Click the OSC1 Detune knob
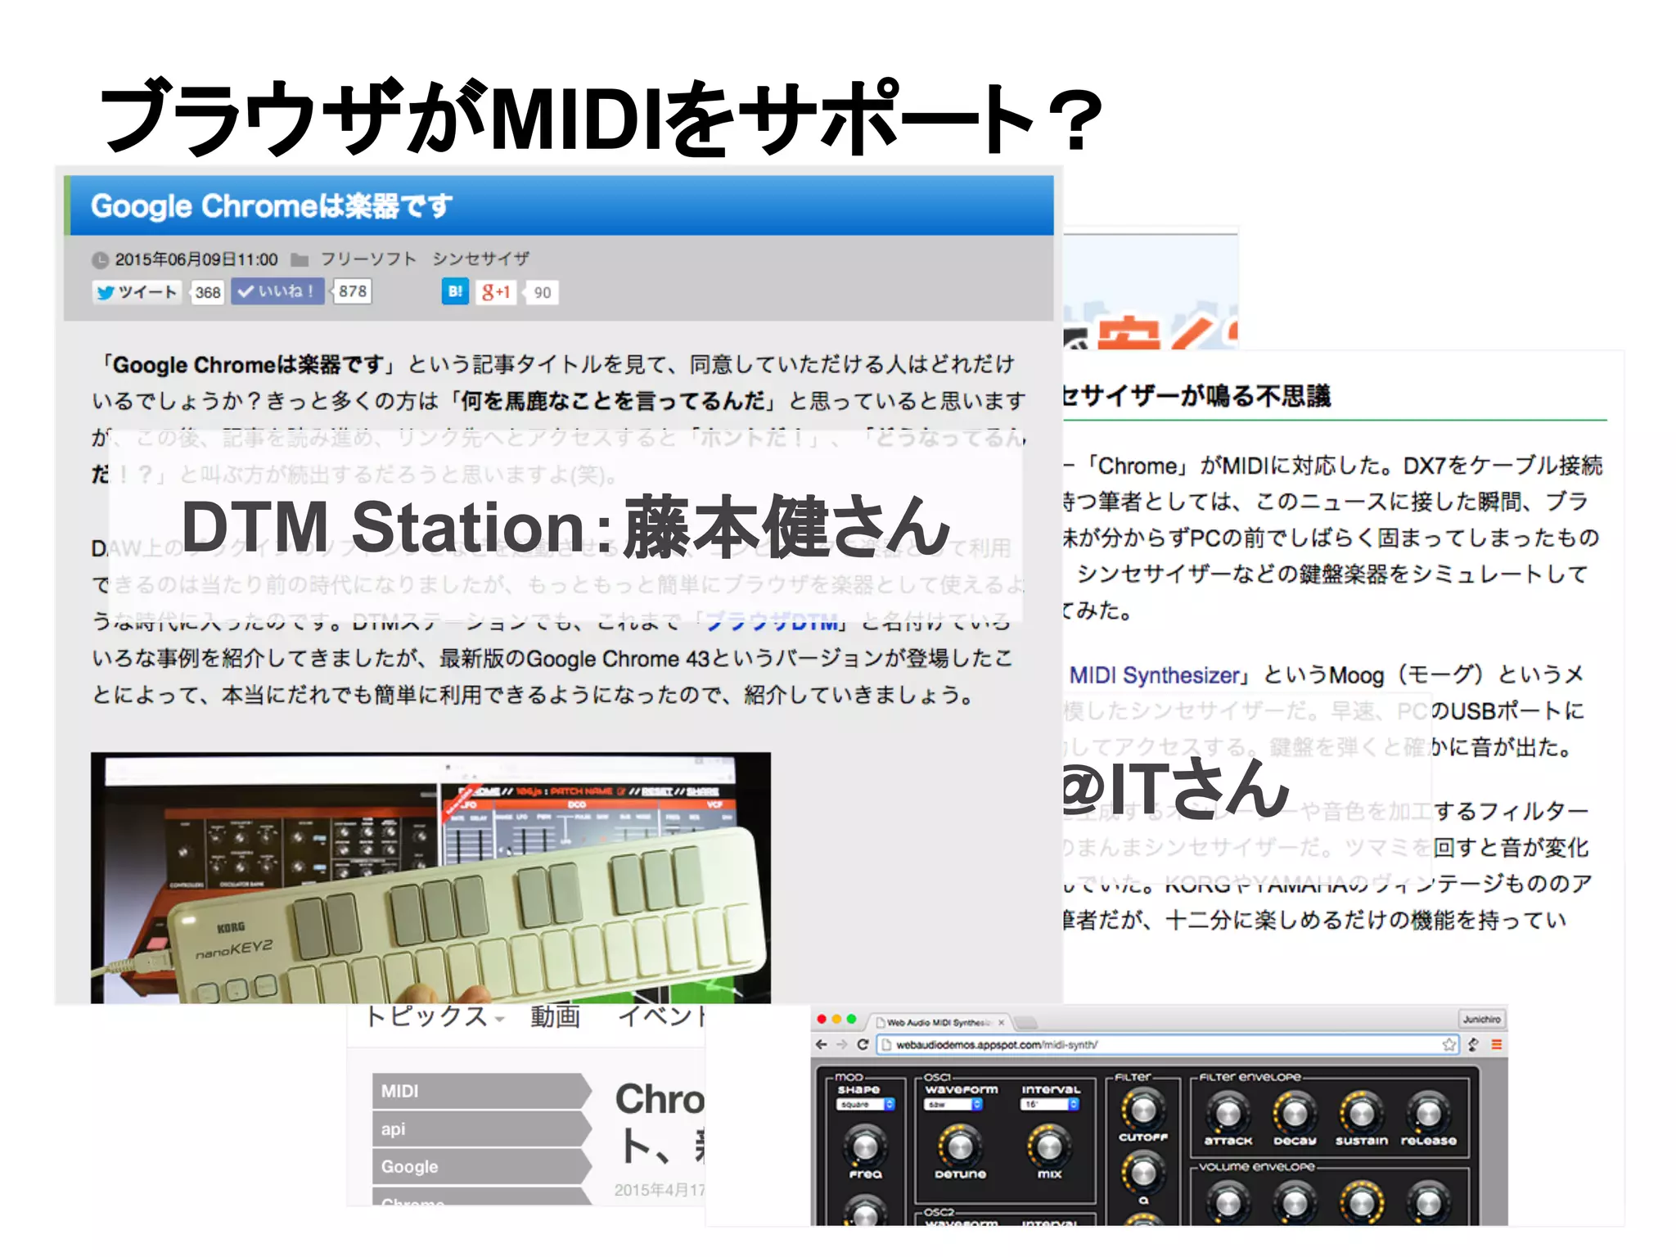1676x1257 pixels. point(960,1146)
